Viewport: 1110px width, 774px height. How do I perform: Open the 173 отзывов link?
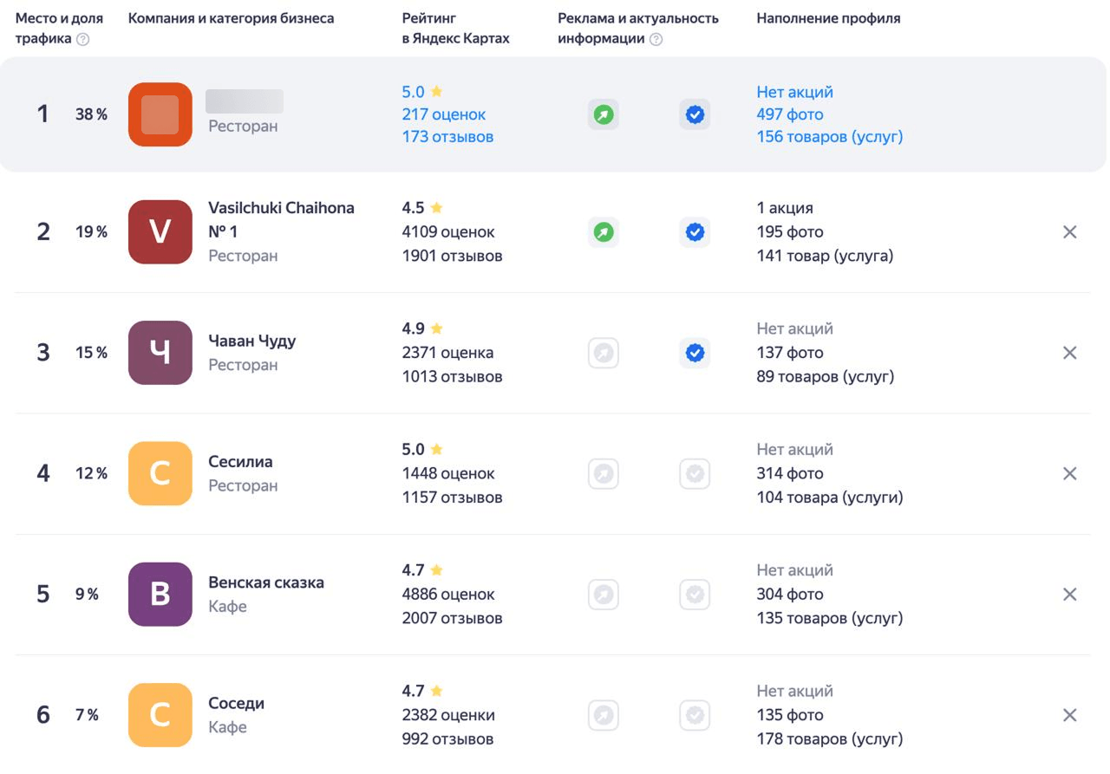[x=447, y=137]
